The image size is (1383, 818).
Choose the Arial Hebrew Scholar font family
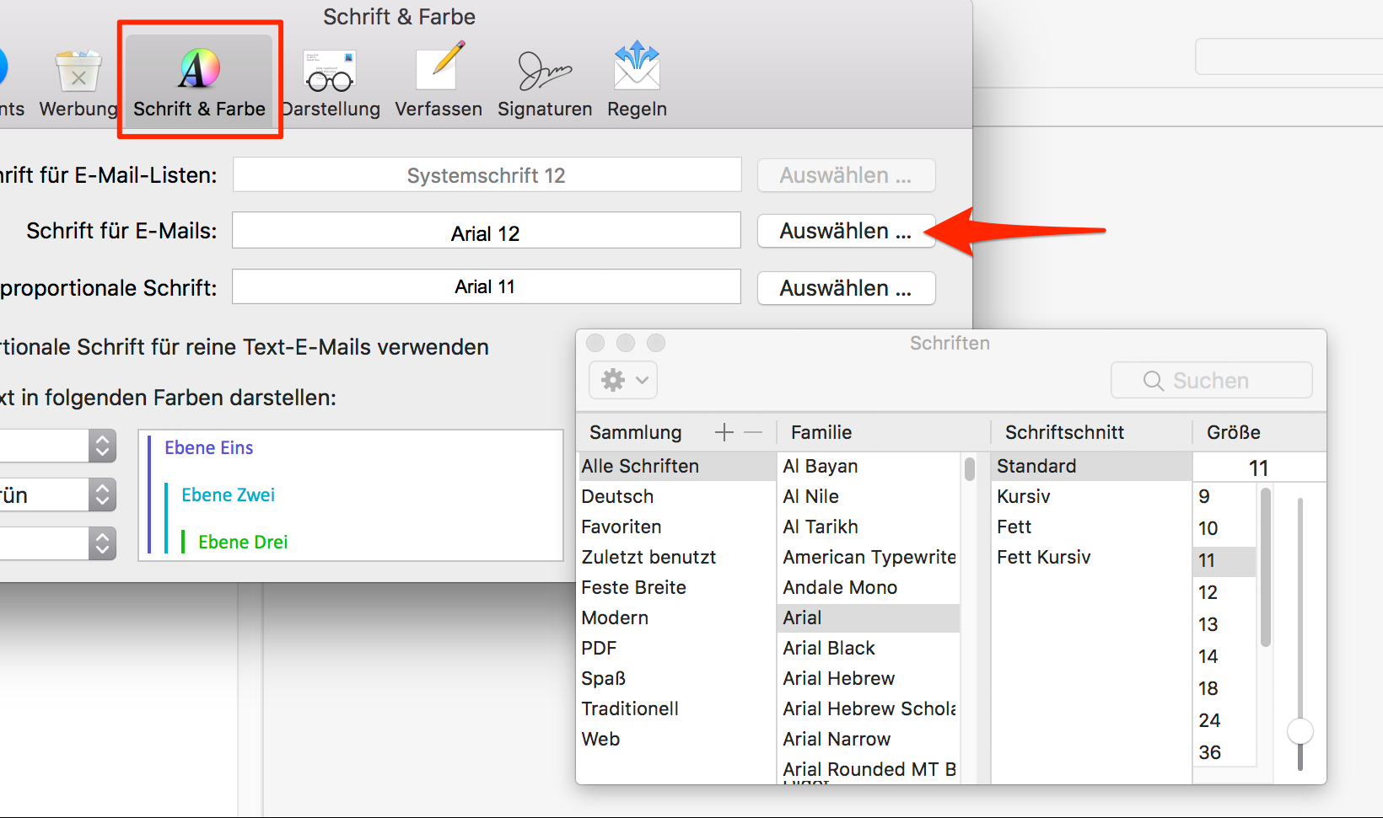(x=869, y=708)
